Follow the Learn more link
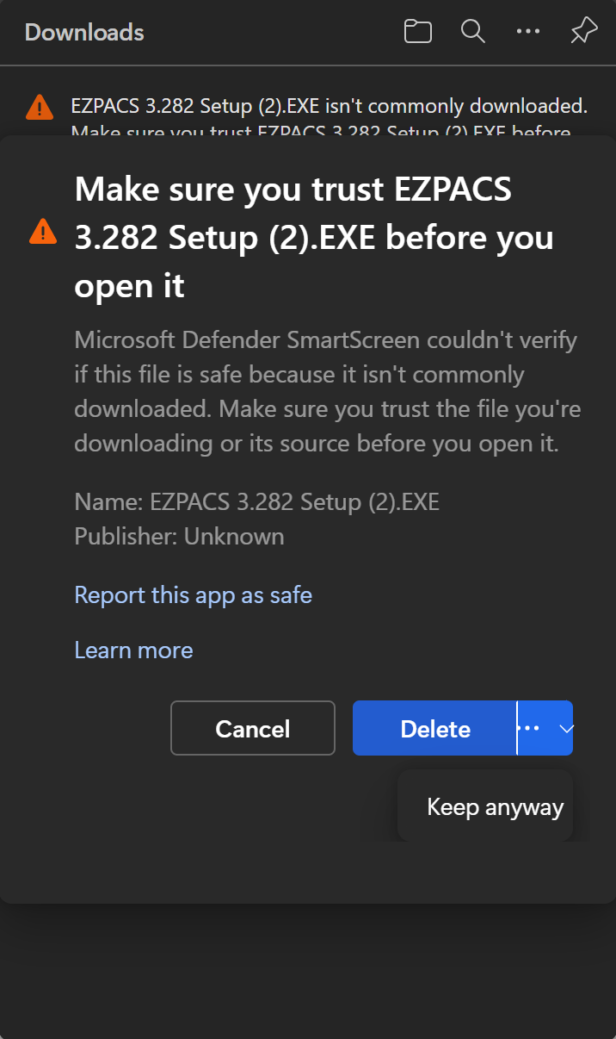This screenshot has width=616, height=1039. click(133, 650)
